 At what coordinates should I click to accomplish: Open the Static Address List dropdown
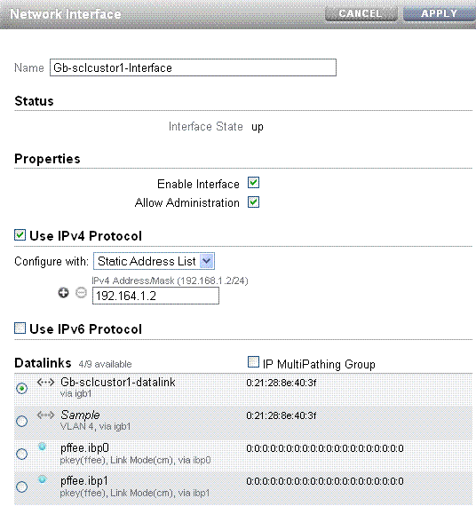pyautogui.click(x=154, y=261)
